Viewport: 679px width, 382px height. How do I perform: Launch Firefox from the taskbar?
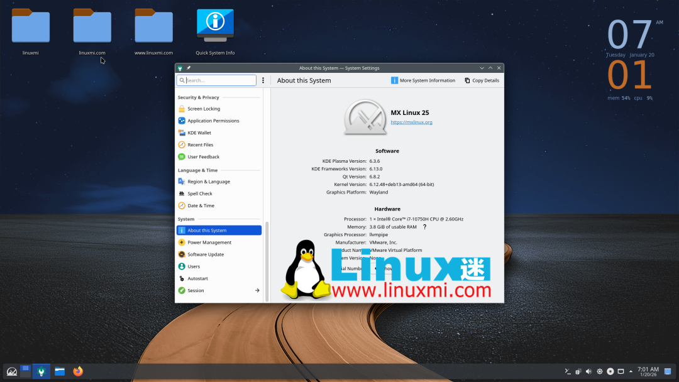pyautogui.click(x=78, y=371)
